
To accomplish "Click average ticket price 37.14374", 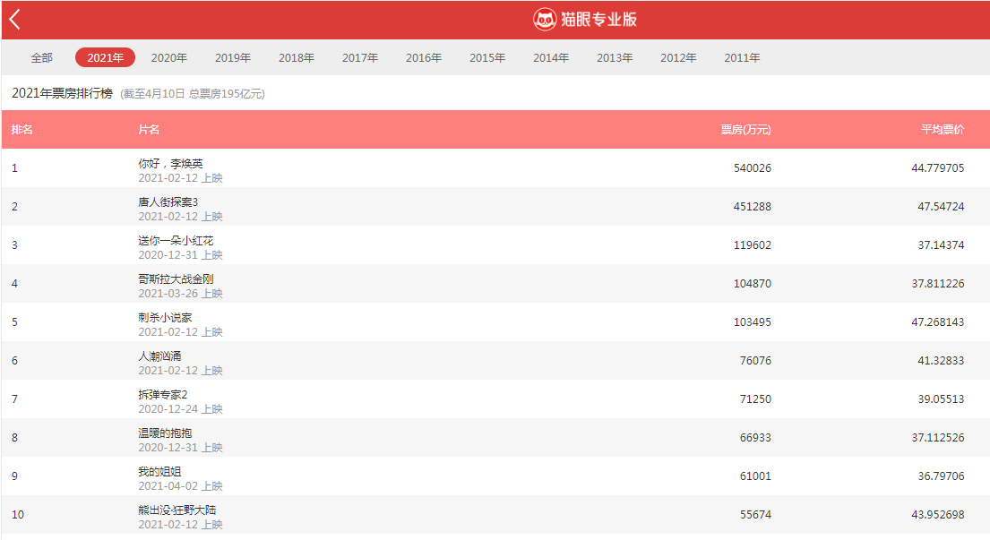I will (941, 244).
